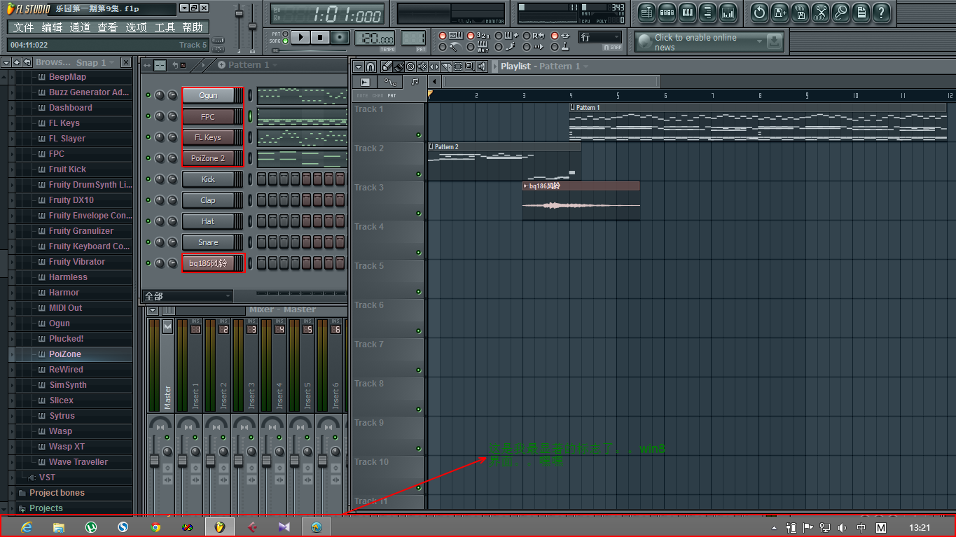The height and width of the screenshot is (537, 956).
Task: Select the paint brush tool in Playlist
Action: coord(399,67)
